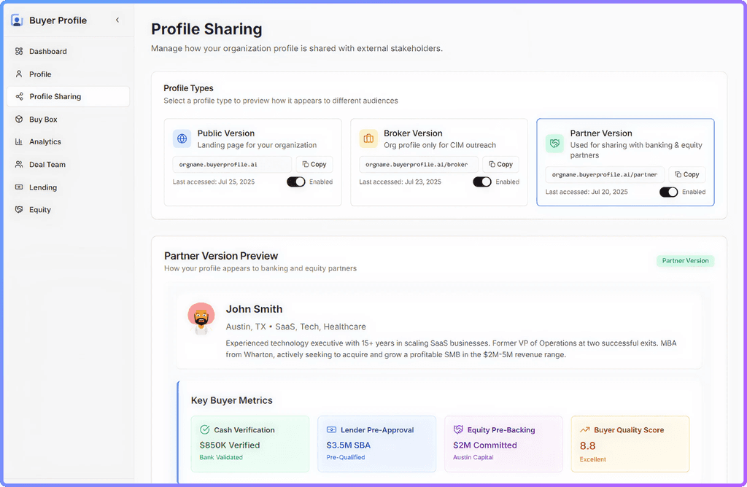Click the globe icon on Public Version card

(x=181, y=138)
